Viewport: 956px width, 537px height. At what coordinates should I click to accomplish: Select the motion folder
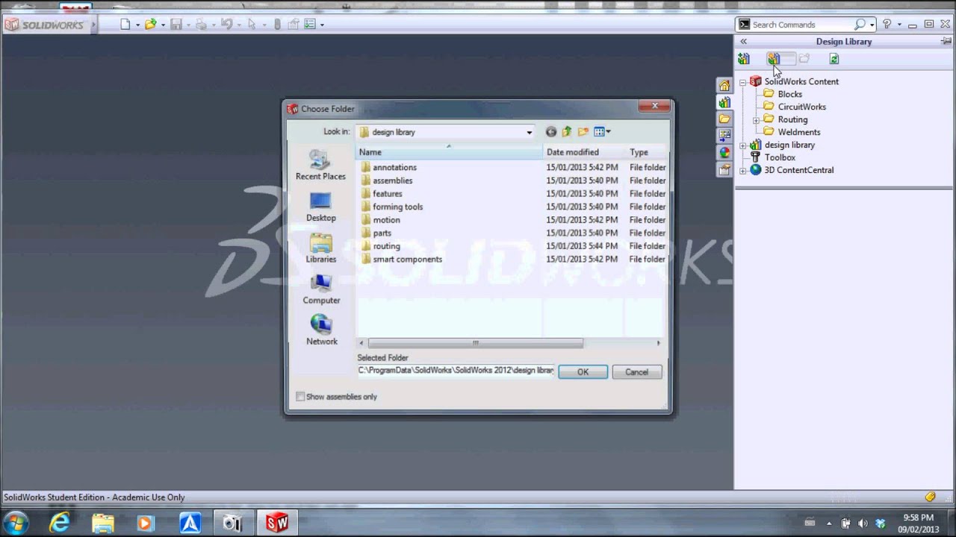380,220
